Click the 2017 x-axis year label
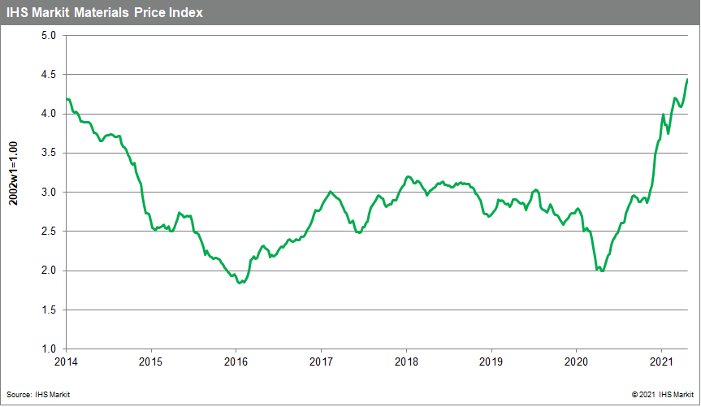701x407 pixels. coord(321,362)
